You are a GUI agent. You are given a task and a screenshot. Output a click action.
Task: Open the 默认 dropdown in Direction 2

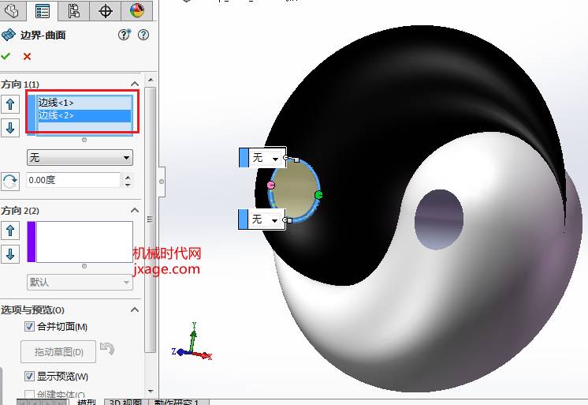coord(80,282)
